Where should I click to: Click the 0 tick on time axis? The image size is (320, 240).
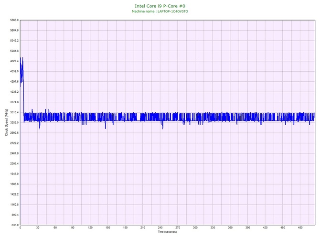20,228
